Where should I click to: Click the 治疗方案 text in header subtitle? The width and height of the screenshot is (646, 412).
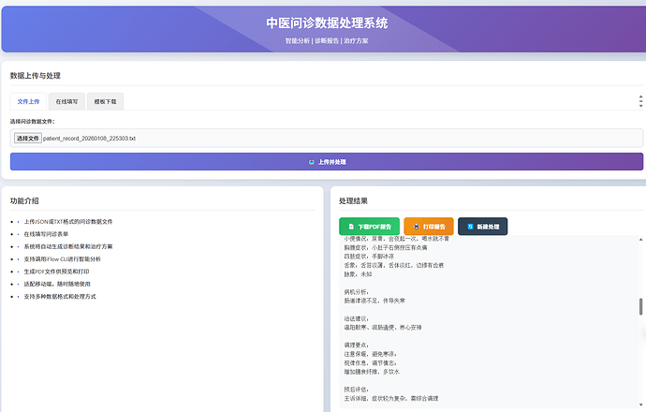click(x=356, y=41)
